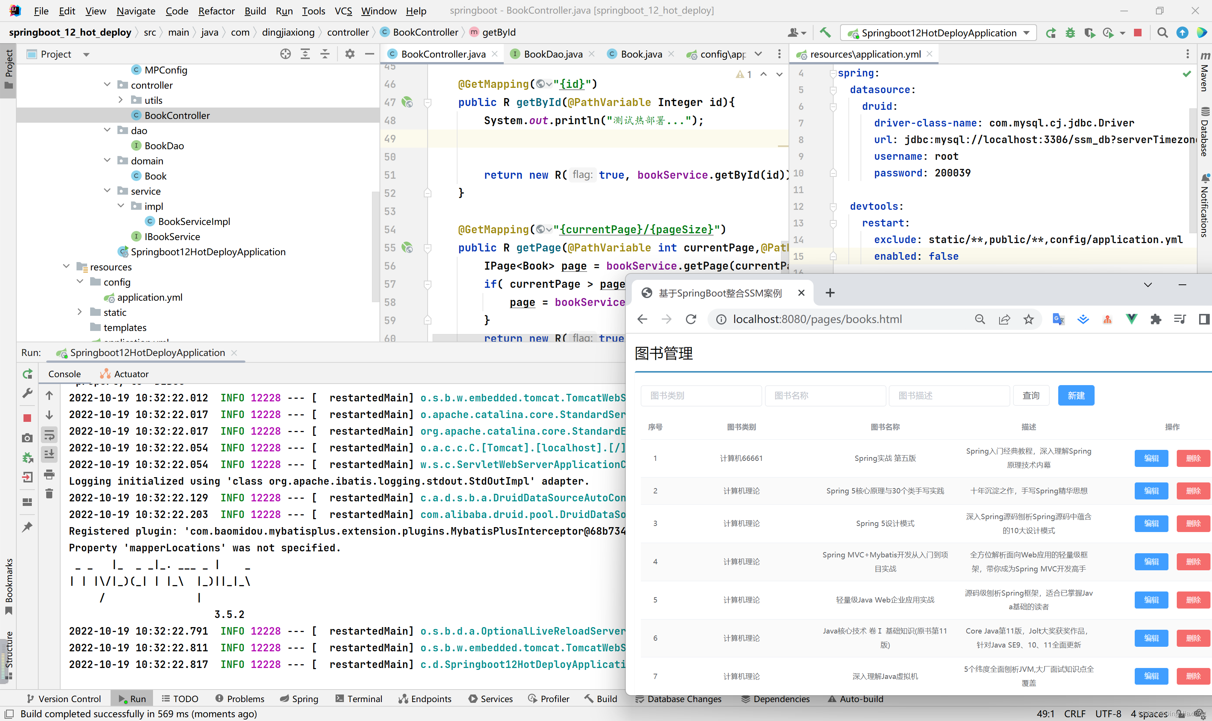Print console output icon
Image resolution: width=1212 pixels, height=721 pixels.
pyautogui.click(x=49, y=474)
